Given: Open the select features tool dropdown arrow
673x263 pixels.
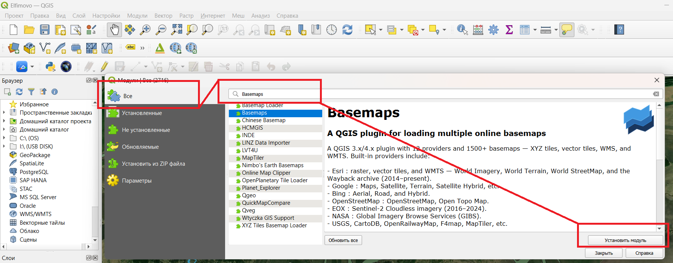Looking at the screenshot, I should pyautogui.click(x=381, y=30).
